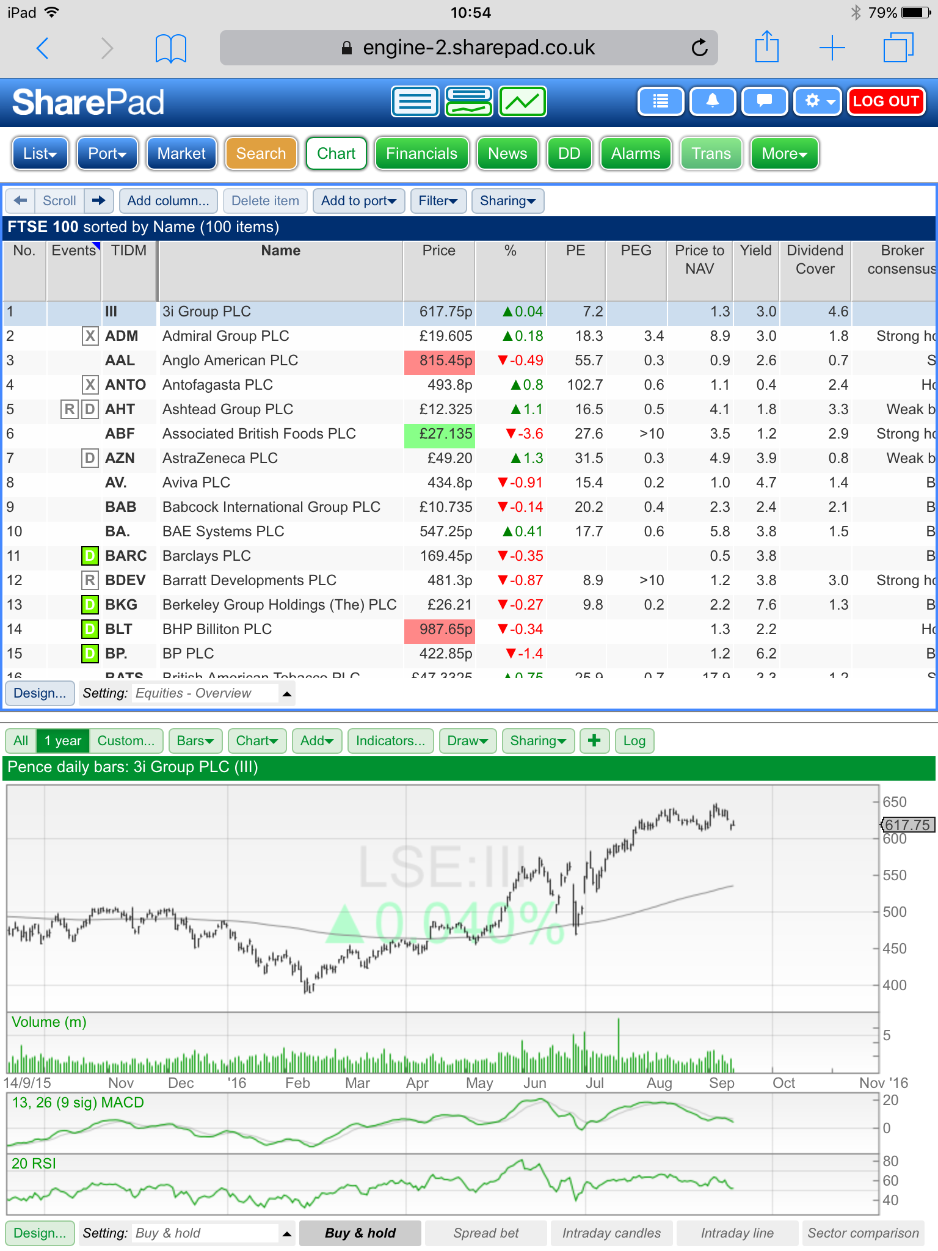Select the Intraday candles chart preset

coord(611,1233)
